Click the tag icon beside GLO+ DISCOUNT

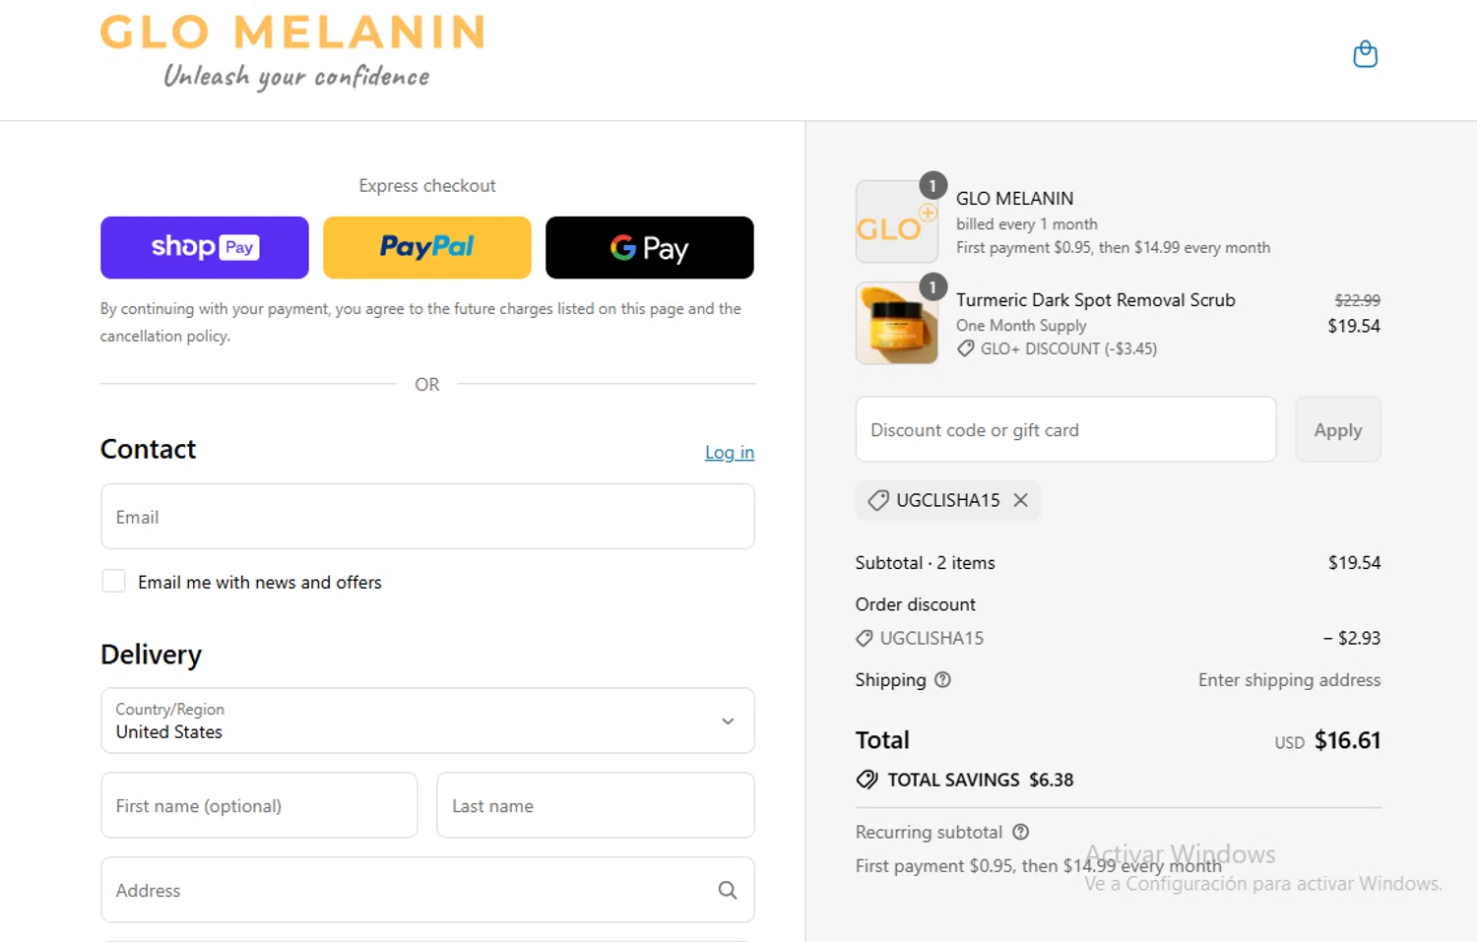pos(965,348)
